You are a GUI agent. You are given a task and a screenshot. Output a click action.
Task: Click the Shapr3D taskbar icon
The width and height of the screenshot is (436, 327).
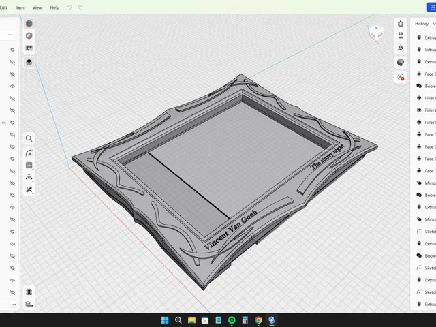tap(272, 320)
